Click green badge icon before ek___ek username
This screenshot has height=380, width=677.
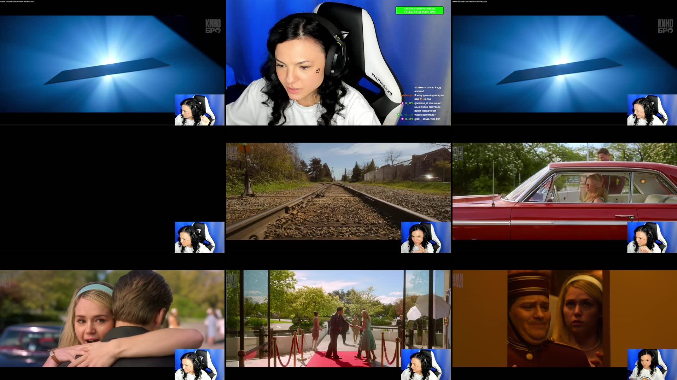[398, 115]
